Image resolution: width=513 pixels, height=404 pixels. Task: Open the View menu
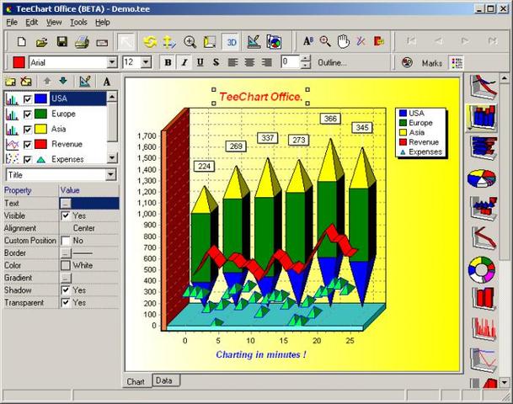click(54, 22)
